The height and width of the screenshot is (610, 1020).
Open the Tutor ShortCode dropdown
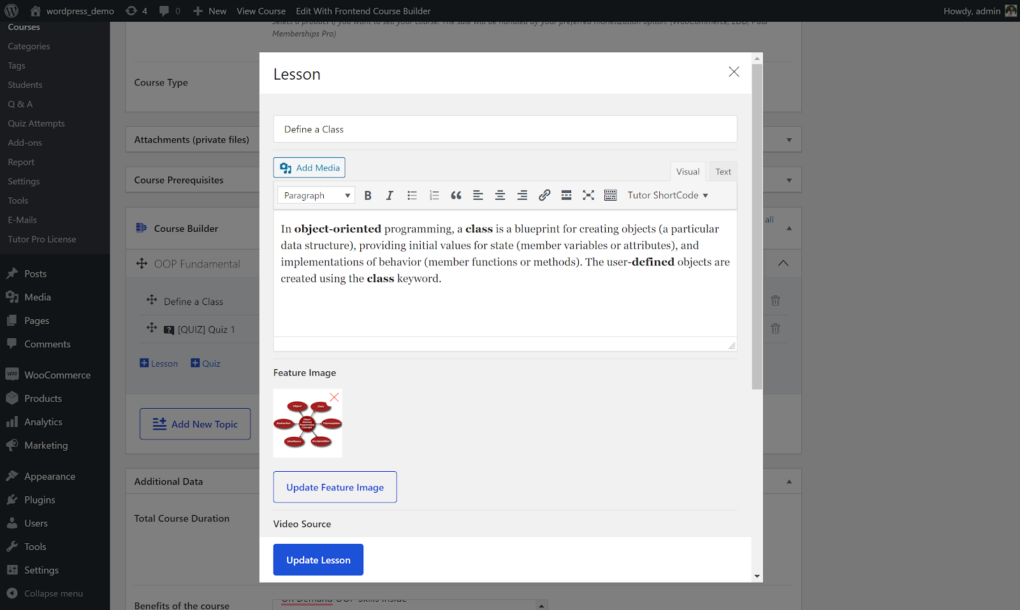coord(667,195)
